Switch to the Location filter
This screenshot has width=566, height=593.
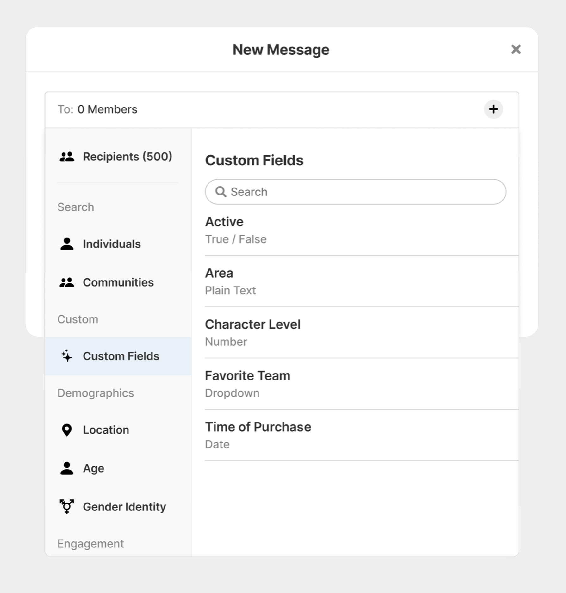tap(106, 430)
